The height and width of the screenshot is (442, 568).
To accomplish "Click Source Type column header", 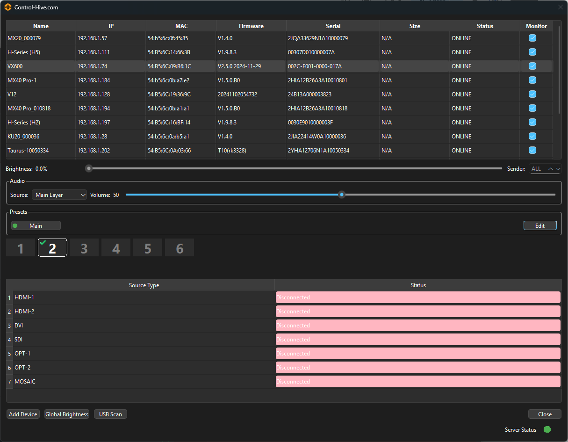I will click(144, 285).
